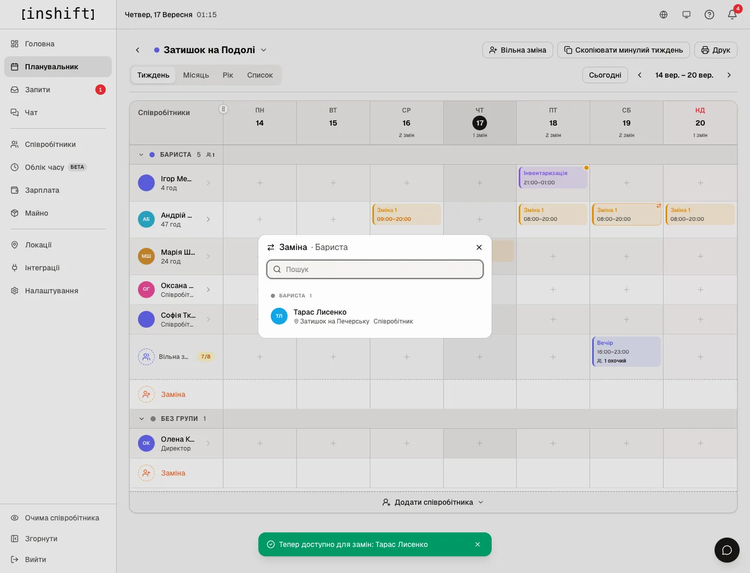Open Чат in sidebar
The height and width of the screenshot is (573, 750).
[x=58, y=113]
